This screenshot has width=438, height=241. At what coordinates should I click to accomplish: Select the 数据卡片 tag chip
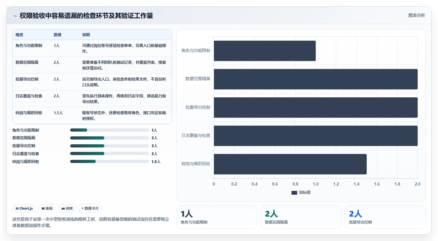pyautogui.click(x=90, y=208)
